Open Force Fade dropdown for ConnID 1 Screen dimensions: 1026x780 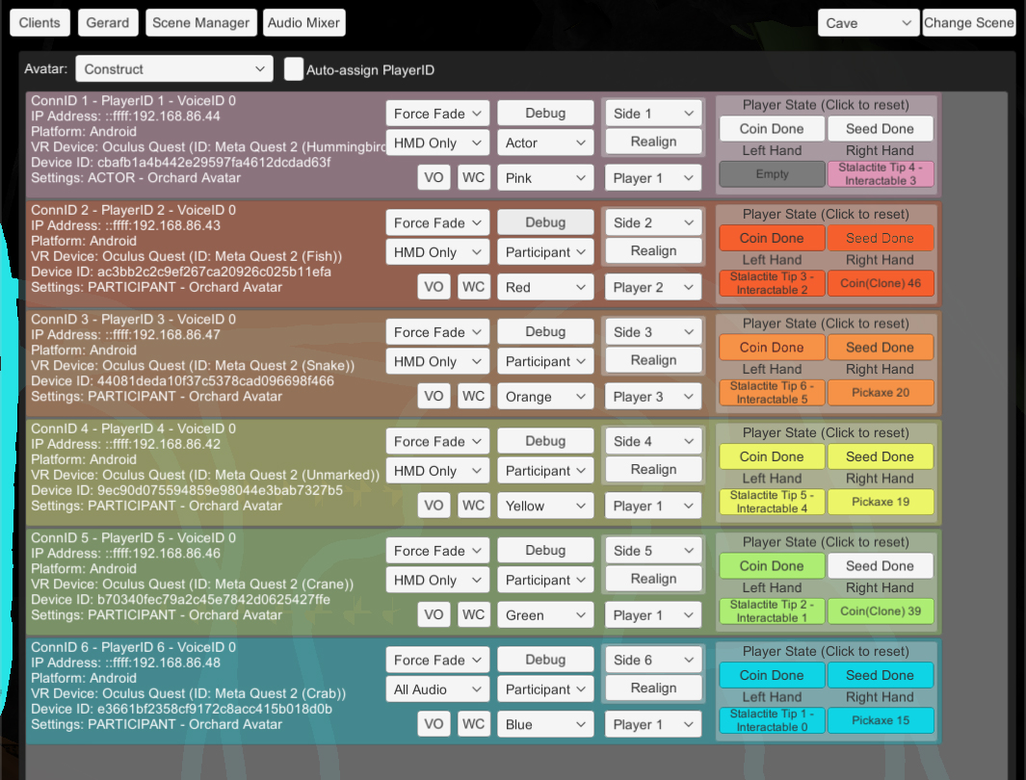coord(437,113)
